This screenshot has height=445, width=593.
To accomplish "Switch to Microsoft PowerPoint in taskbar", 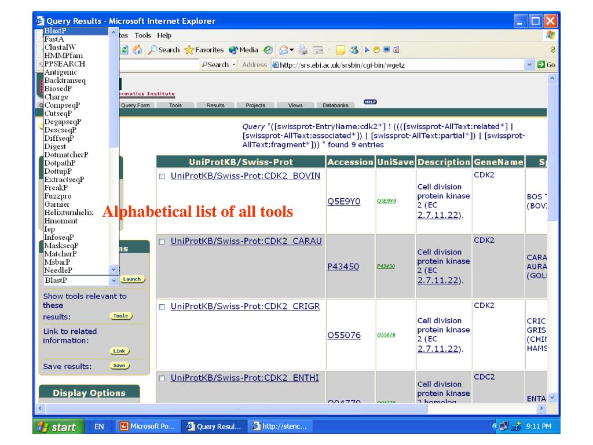I will 148,426.
